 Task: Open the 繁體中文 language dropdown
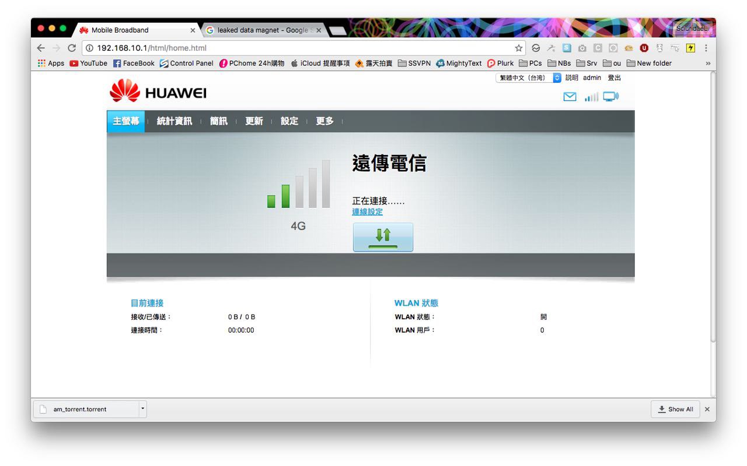coord(528,78)
